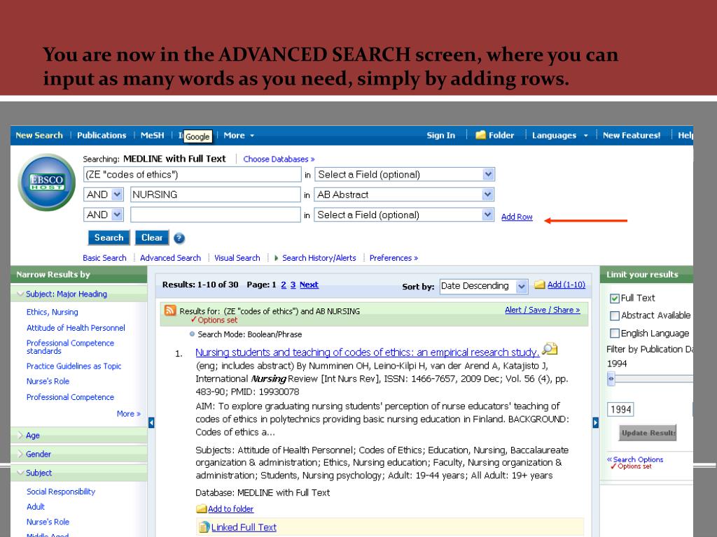Click Sign In
The width and height of the screenshot is (717, 537).
pyautogui.click(x=441, y=135)
